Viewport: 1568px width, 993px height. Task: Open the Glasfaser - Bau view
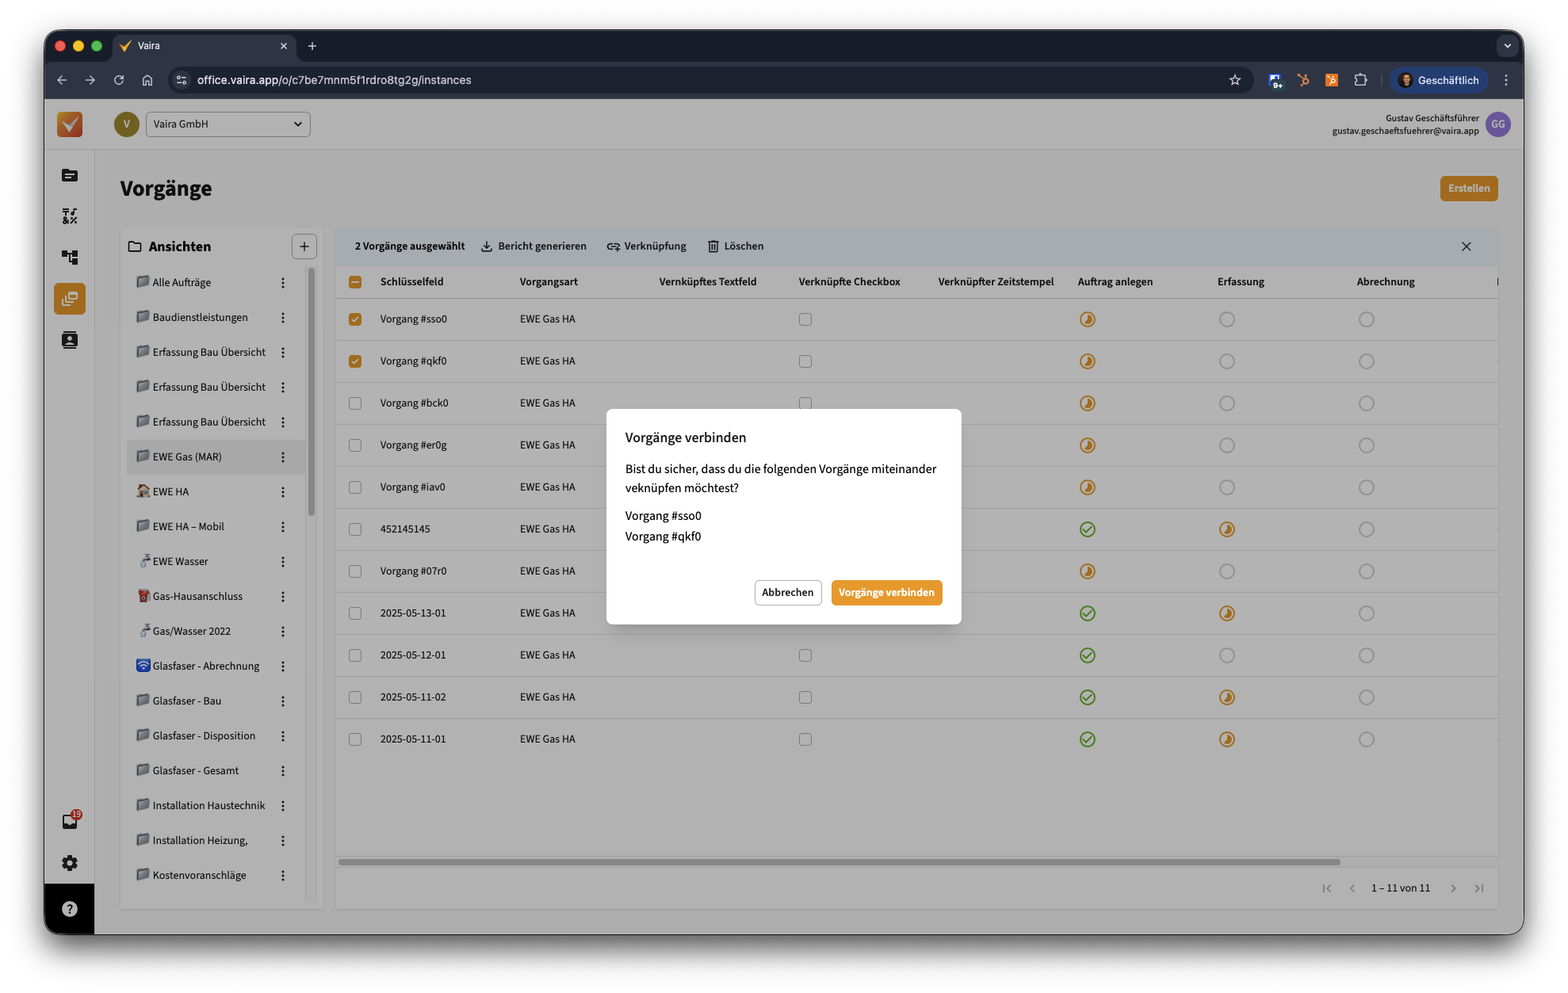pos(187,701)
